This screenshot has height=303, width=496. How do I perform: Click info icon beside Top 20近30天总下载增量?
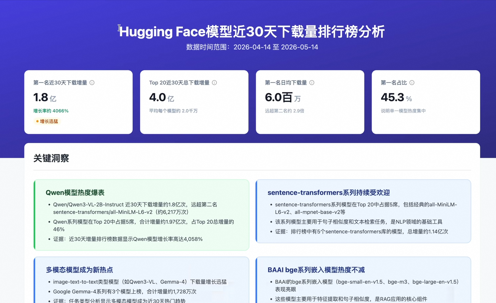[214, 83]
